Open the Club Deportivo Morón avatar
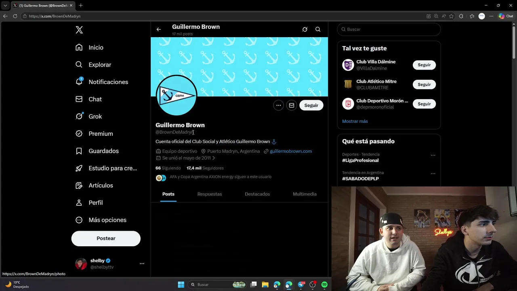The width and height of the screenshot is (517, 291). pos(348,104)
